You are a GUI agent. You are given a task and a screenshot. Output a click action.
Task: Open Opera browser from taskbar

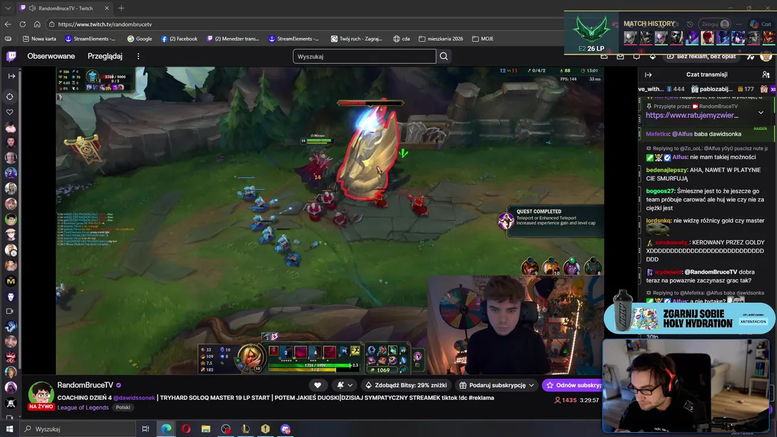(x=186, y=429)
